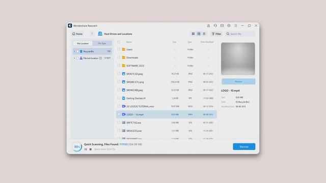Click the first exe file icon, 2.08 MB

[123, 123]
